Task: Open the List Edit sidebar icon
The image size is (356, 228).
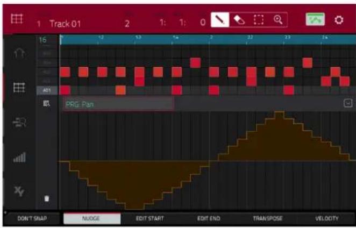Action: (x=19, y=123)
